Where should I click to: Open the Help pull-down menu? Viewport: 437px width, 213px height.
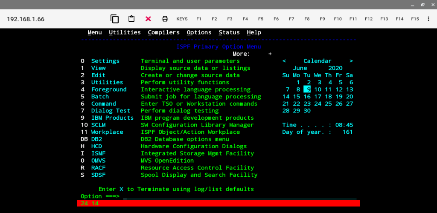[x=254, y=32]
